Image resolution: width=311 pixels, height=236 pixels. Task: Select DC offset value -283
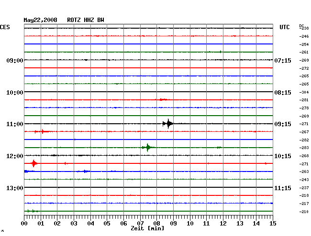click(304, 148)
